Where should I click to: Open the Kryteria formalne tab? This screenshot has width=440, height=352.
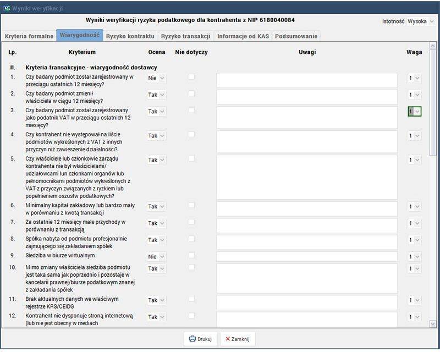point(29,36)
